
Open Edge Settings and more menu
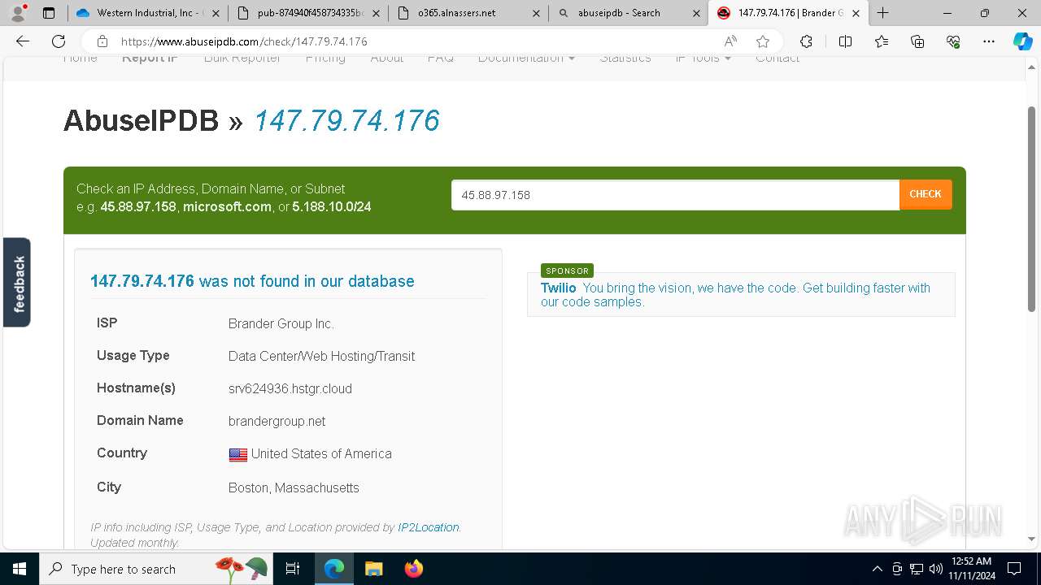point(989,41)
